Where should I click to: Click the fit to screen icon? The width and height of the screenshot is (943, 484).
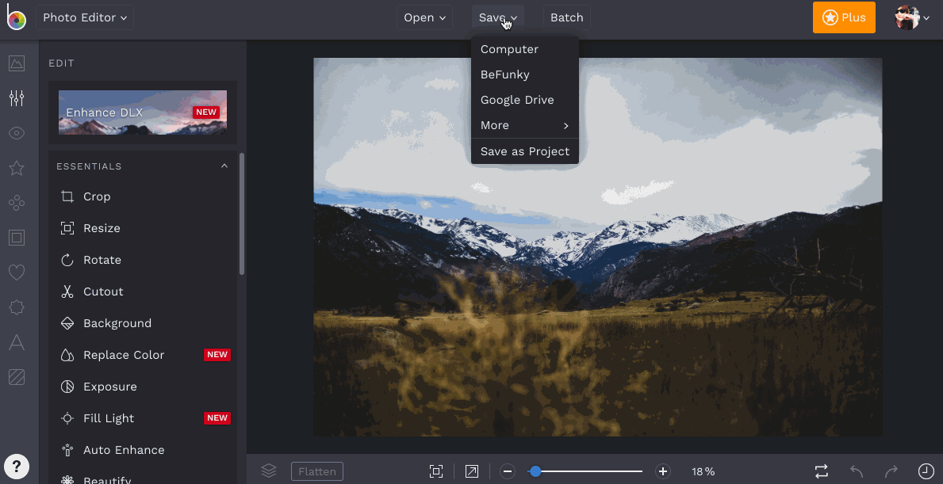pos(436,471)
